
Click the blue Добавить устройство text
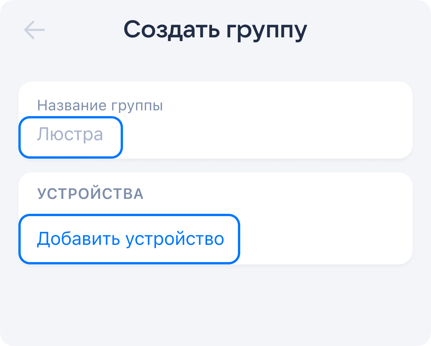point(130,239)
